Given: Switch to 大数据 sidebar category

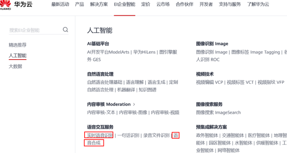Looking at the screenshot, I should coord(15,66).
